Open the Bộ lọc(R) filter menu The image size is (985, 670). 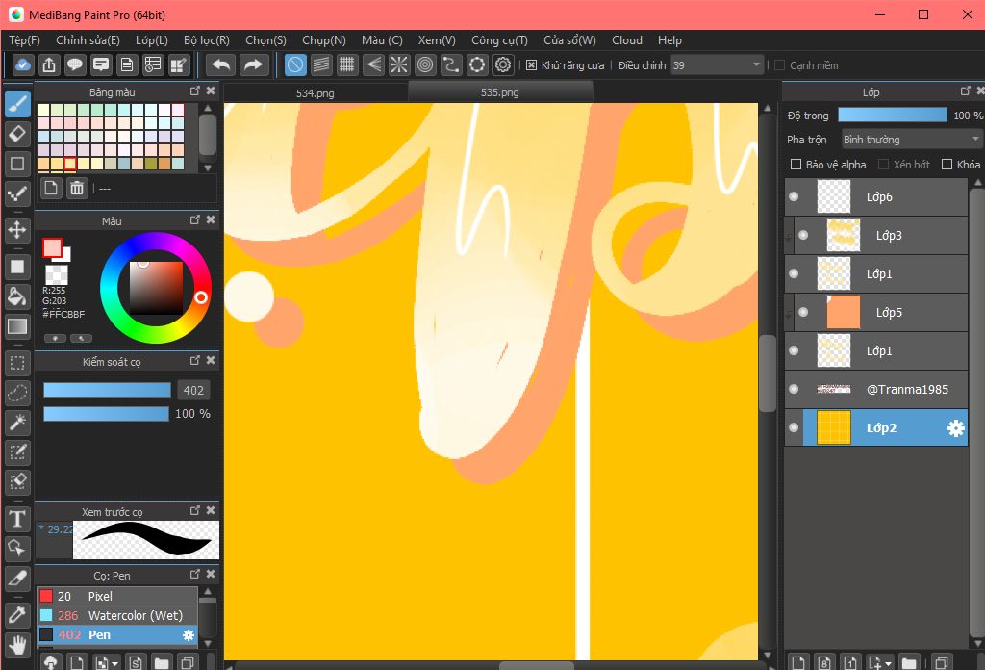click(207, 40)
